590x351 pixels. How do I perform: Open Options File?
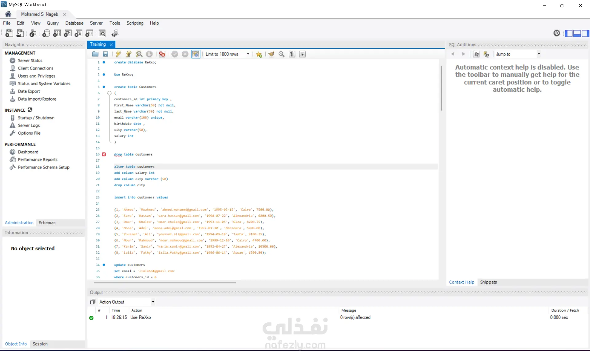(29, 133)
